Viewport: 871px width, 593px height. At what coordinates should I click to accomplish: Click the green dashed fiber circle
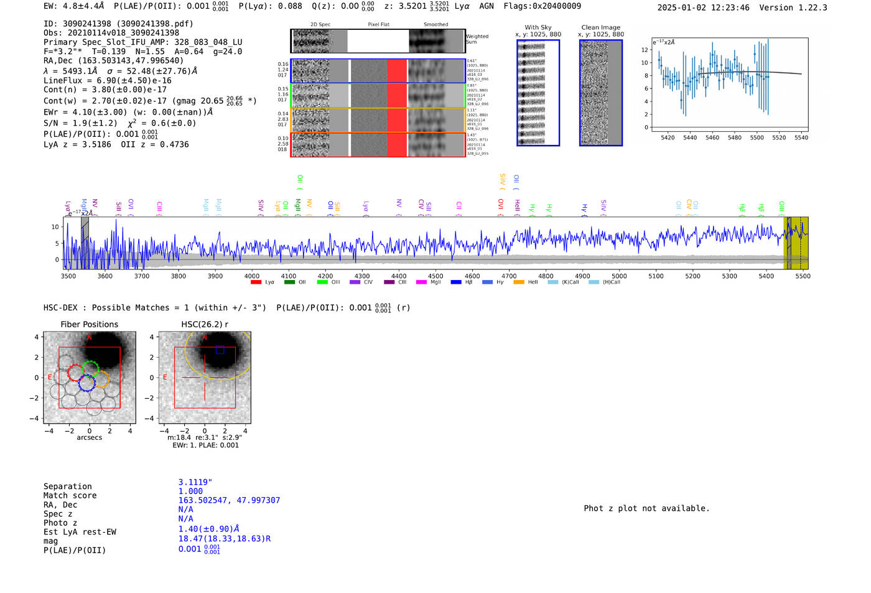[x=91, y=369]
